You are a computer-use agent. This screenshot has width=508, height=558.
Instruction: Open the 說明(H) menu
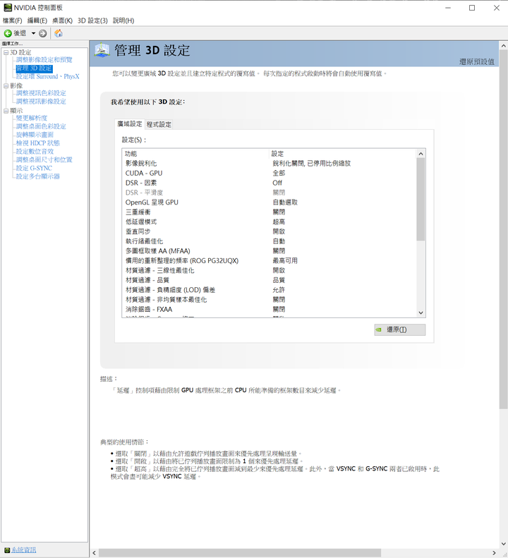pos(123,20)
